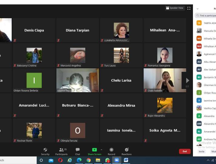The height and width of the screenshot is (164, 216).
Task: Show hidden system tray icons
Action: point(208,160)
